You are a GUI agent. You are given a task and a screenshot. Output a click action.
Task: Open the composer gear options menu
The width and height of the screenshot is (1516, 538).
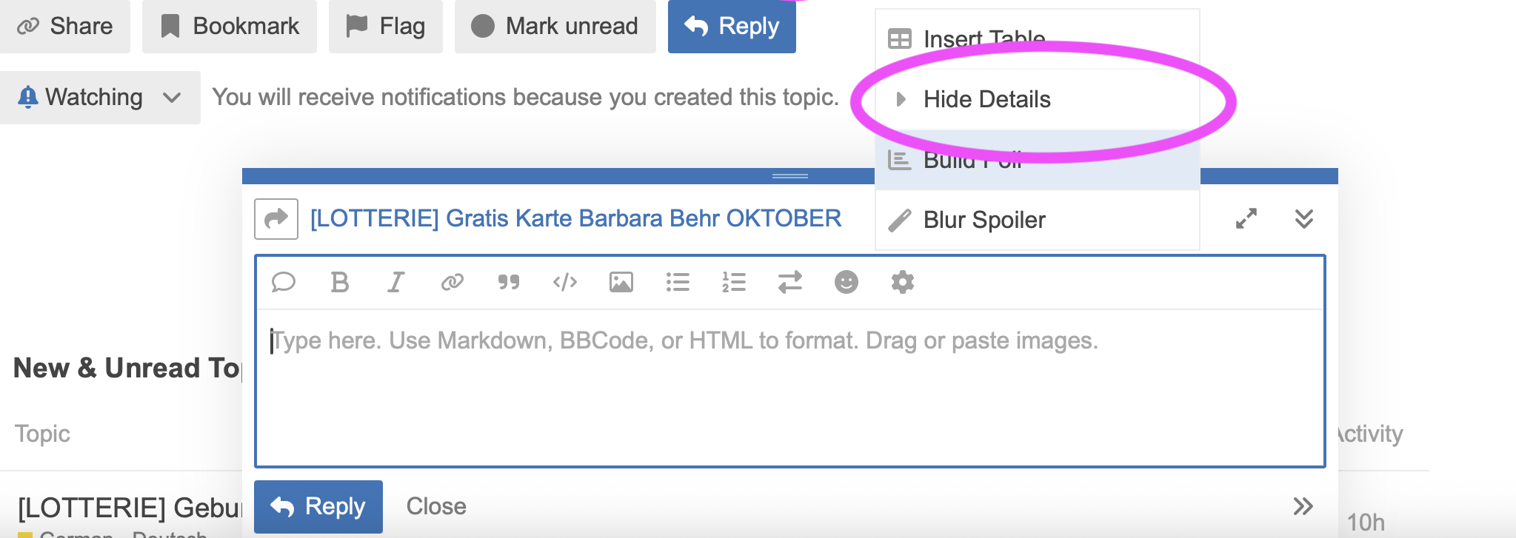coord(903,282)
